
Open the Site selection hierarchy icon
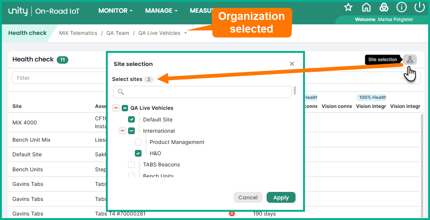[410, 60]
